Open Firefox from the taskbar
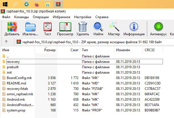Image resolution: width=174 pixels, height=118 pixels. [37, 5]
